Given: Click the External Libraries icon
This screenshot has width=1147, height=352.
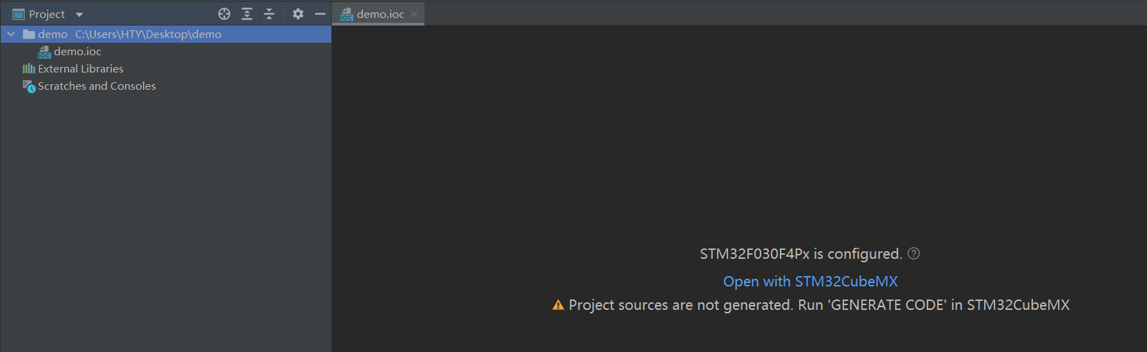Looking at the screenshot, I should (x=28, y=69).
